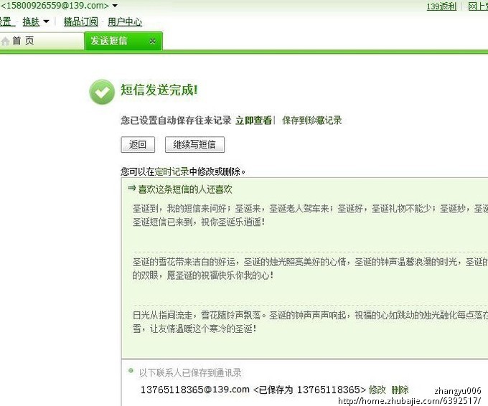Click the home icon on 首页 tab
The image size is (488, 406).
point(5,41)
